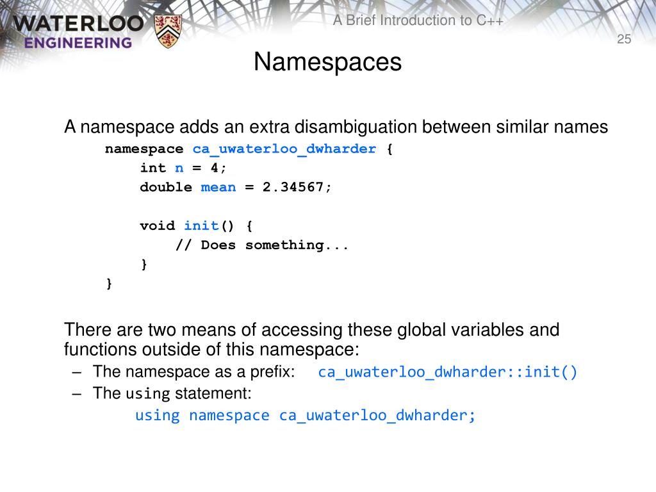Click the code line 'namespace ca_uwaterloo_dwharder {'
656x492 pixels.
249,149
